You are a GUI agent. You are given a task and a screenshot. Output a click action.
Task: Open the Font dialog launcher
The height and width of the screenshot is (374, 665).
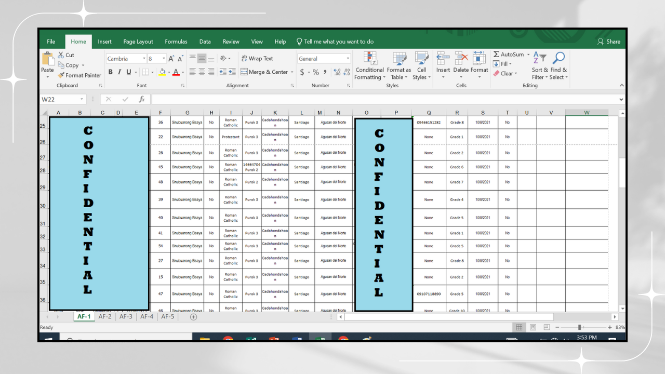click(x=183, y=86)
